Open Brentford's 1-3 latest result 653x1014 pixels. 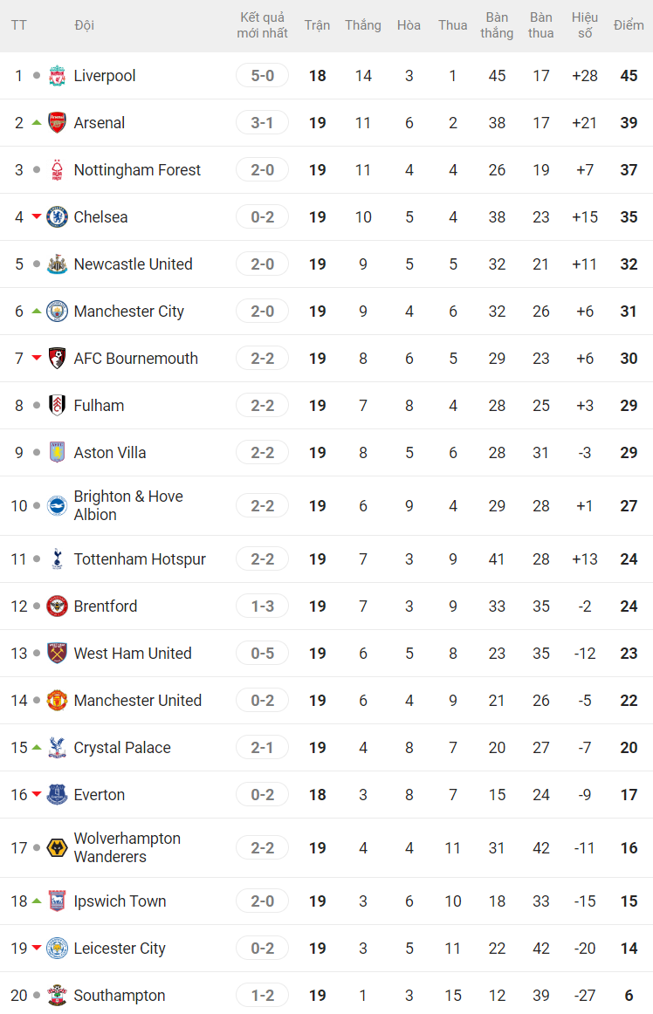pyautogui.click(x=262, y=606)
